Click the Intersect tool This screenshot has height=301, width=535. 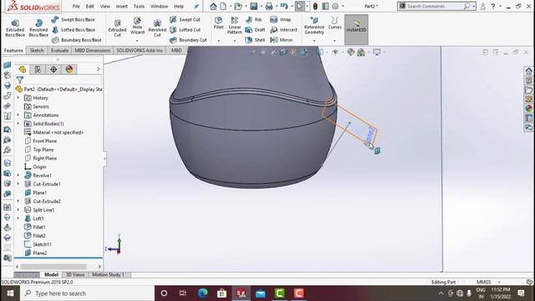tap(283, 30)
